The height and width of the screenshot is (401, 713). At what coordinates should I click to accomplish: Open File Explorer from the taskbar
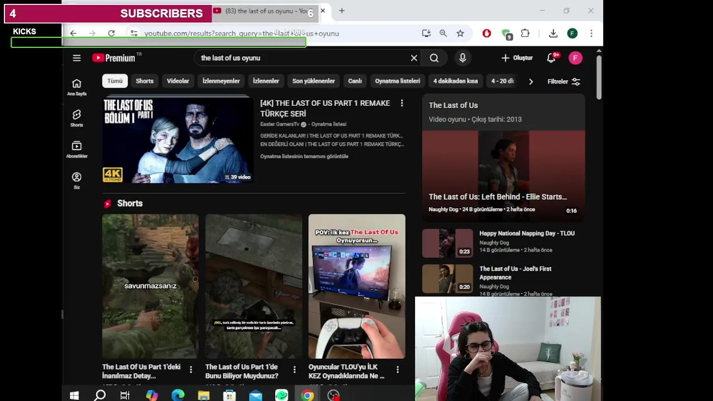click(x=203, y=395)
